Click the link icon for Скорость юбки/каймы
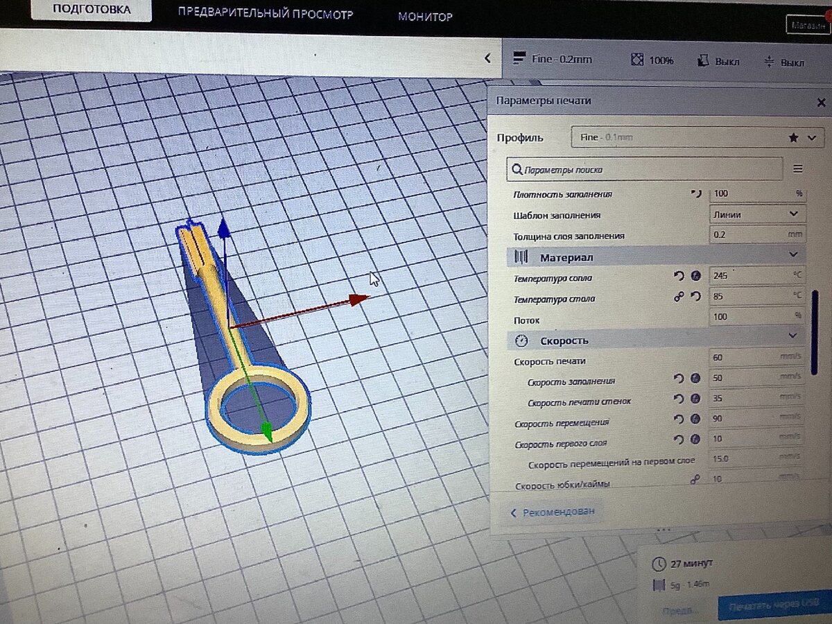The image size is (832, 624). pyautogui.click(x=695, y=479)
